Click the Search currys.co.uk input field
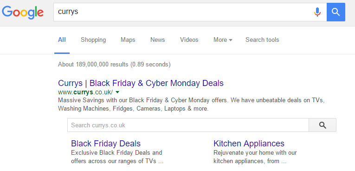This screenshot has width=355, height=171. pyautogui.click(x=188, y=125)
